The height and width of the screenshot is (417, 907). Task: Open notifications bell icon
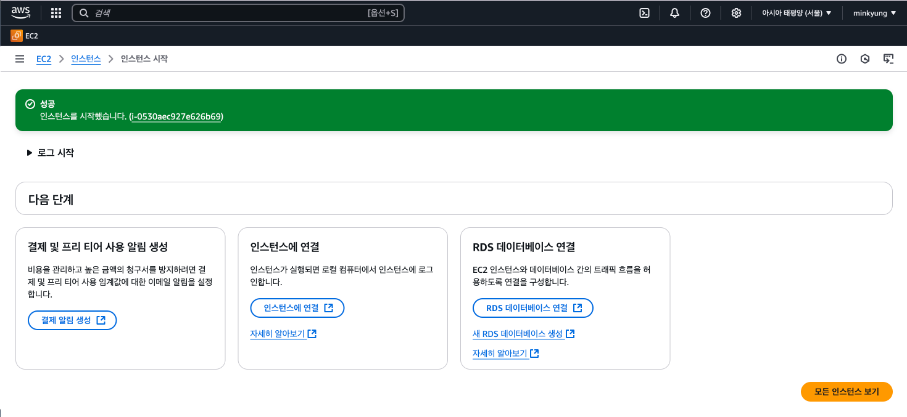tap(674, 13)
